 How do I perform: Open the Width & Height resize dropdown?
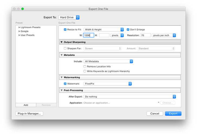pyautogui.click(x=104, y=30)
